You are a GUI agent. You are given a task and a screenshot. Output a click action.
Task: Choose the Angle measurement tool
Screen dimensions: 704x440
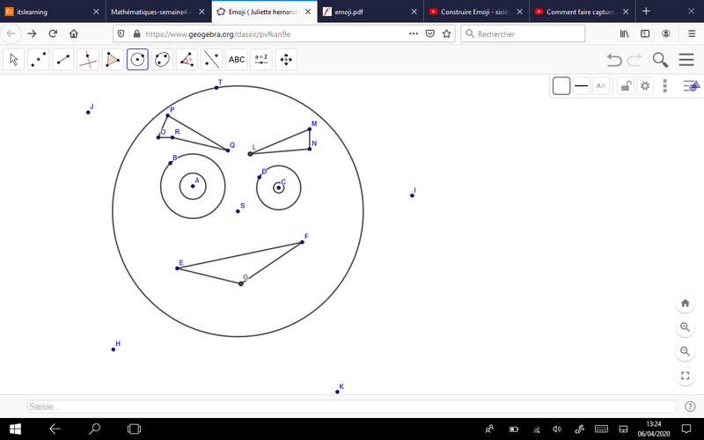(x=187, y=60)
